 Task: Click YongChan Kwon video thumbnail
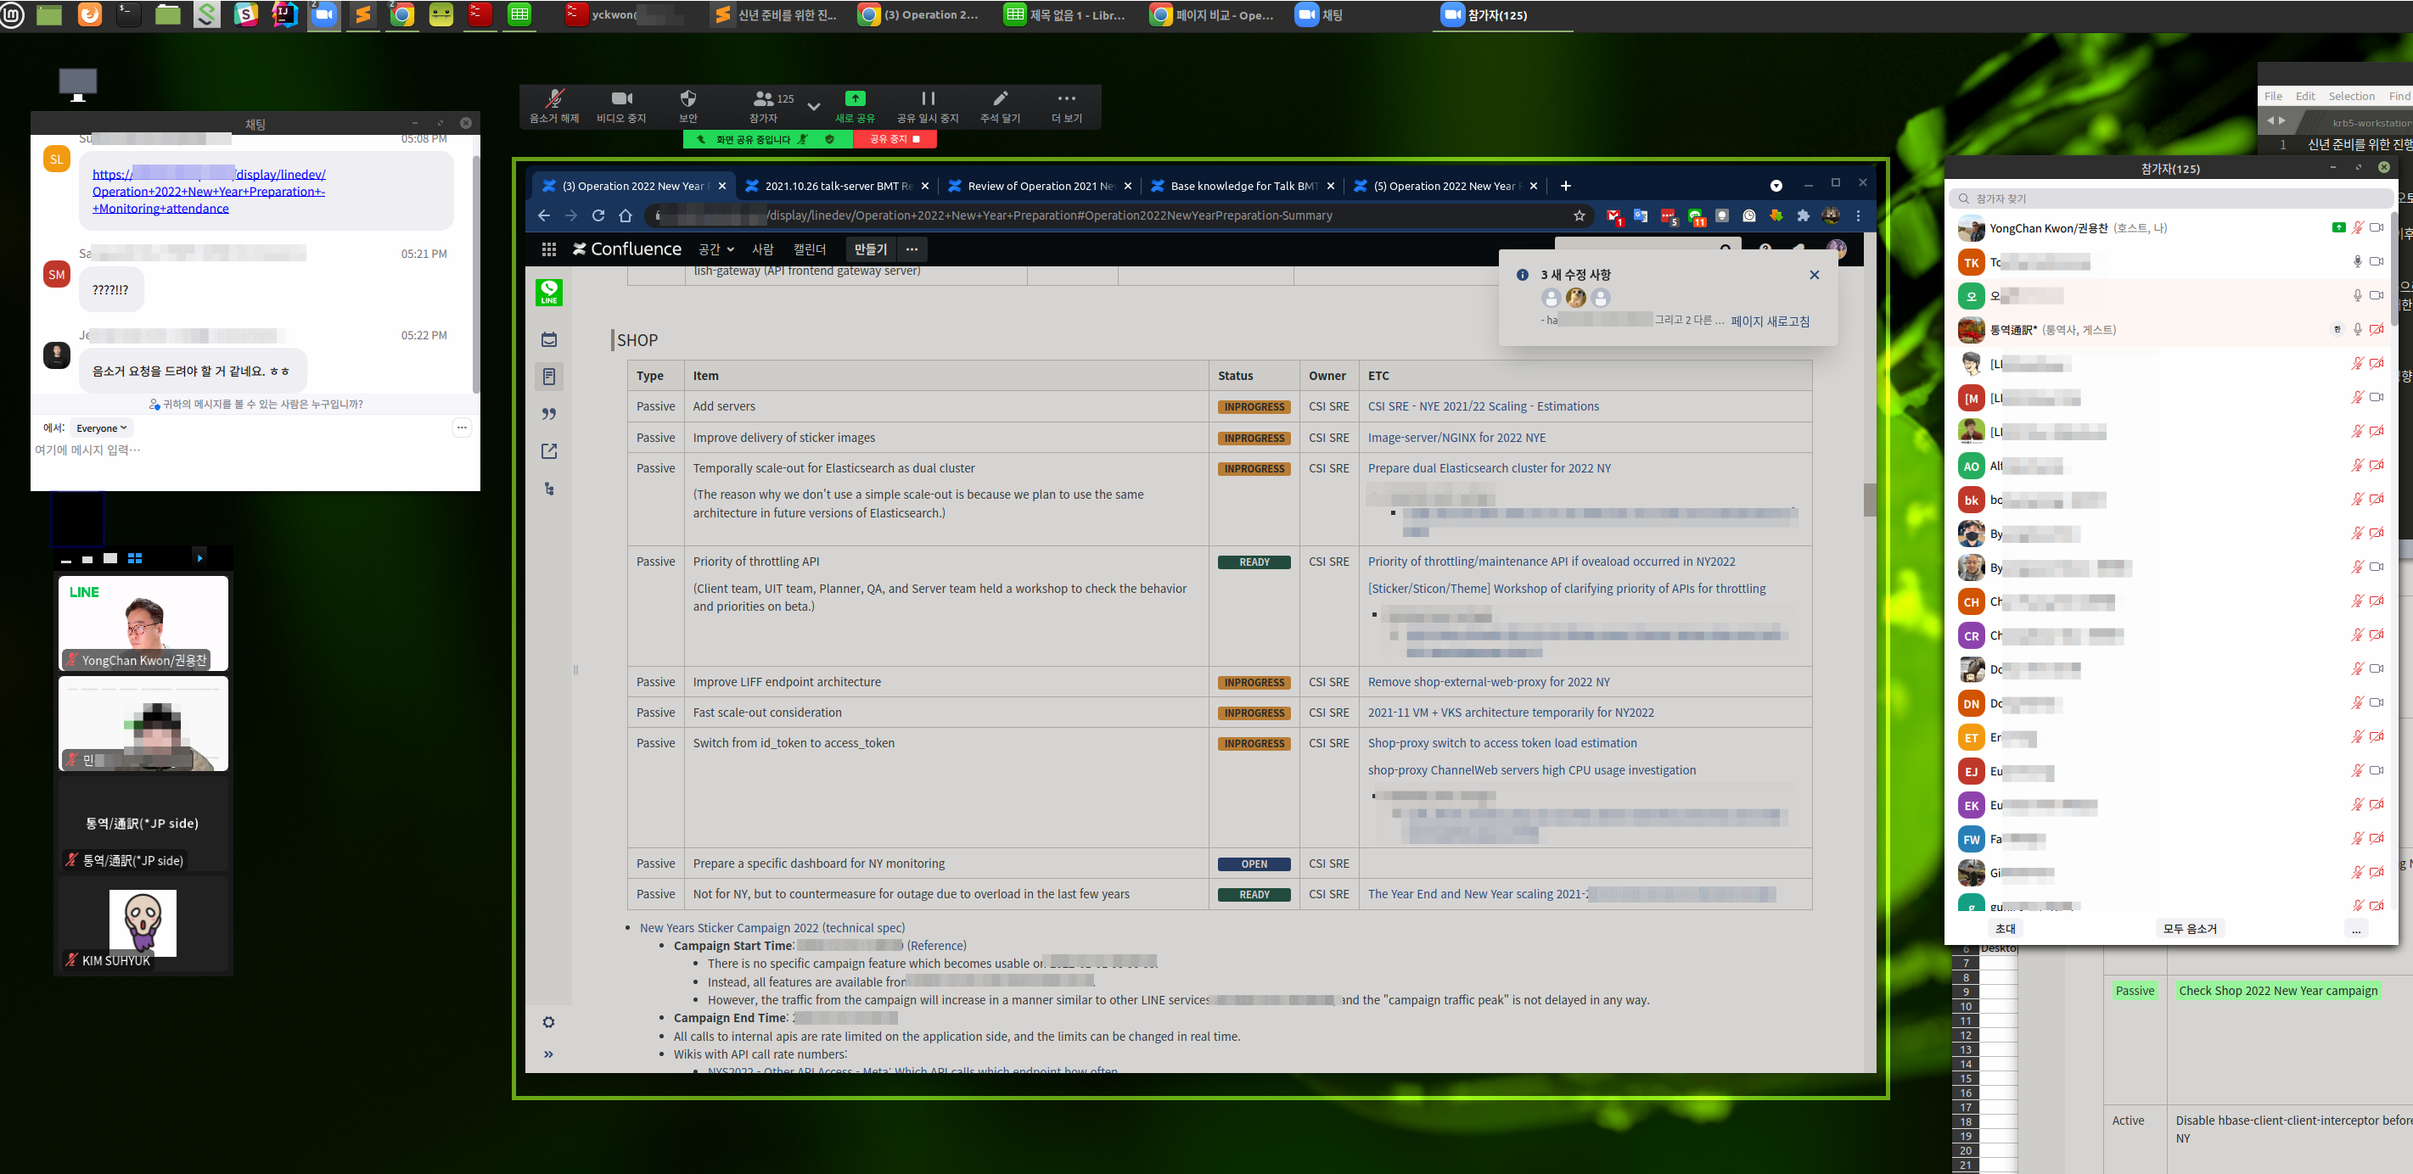[x=143, y=623]
